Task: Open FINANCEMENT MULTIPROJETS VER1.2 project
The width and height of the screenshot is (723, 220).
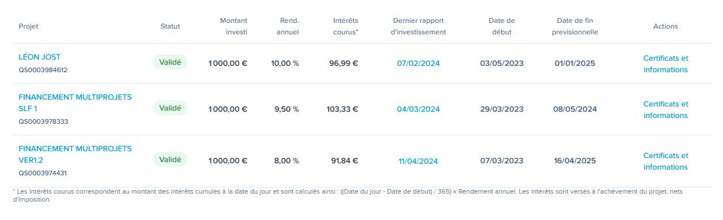Action: tap(75, 155)
